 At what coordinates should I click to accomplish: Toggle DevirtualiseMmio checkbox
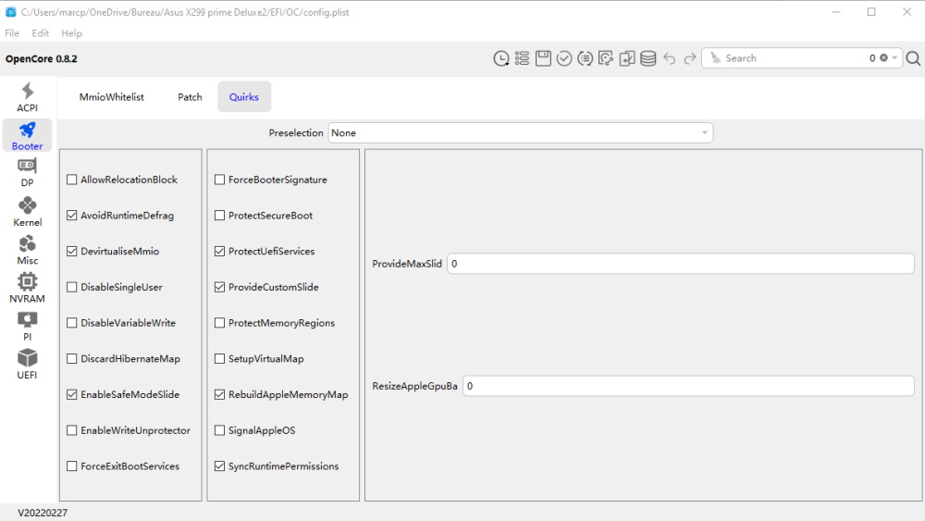point(72,252)
